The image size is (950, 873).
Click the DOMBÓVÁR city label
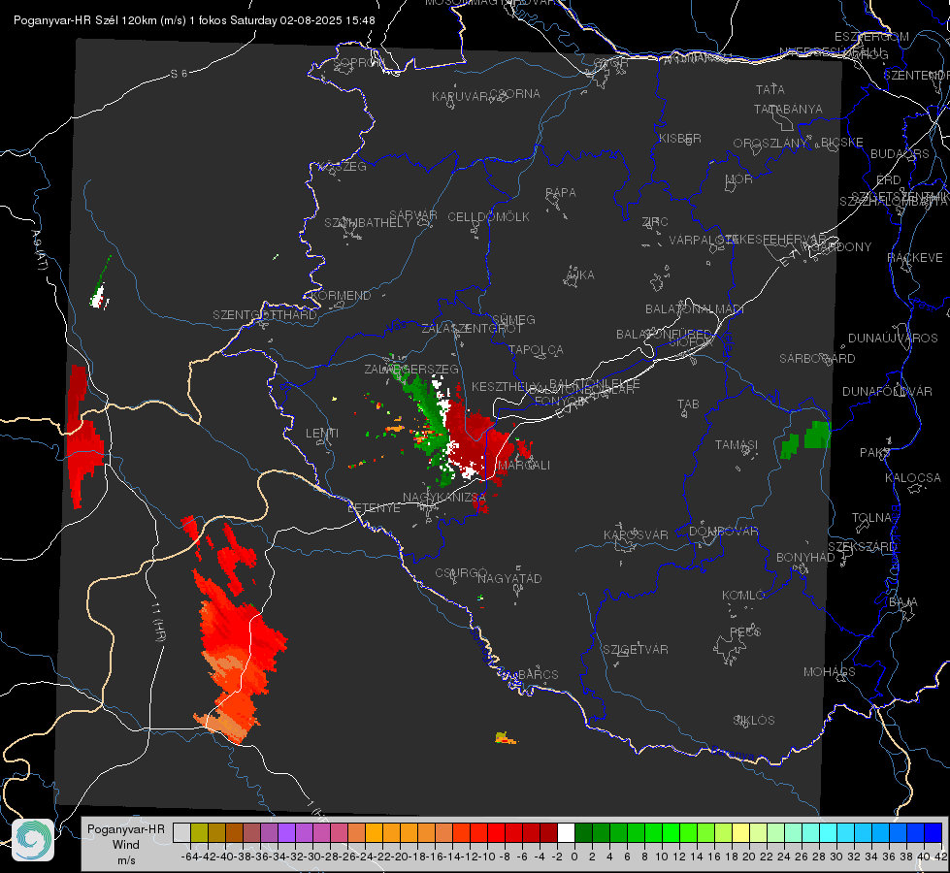723,532
